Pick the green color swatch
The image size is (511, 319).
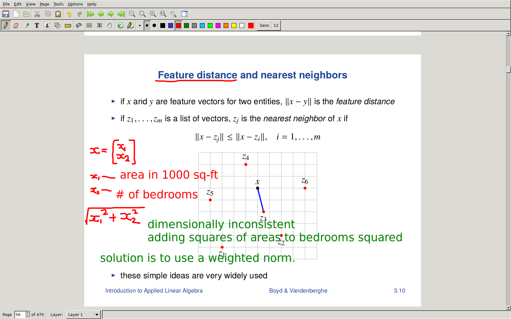click(x=186, y=26)
